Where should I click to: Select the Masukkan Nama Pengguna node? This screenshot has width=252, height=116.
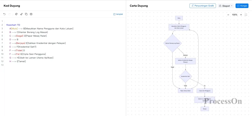coord(179,27)
